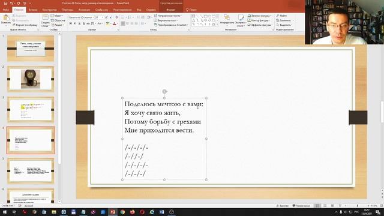Screen dimensions: 384x216
Task: Open Chrome from the Windows taskbar
Action: tap(122, 212)
